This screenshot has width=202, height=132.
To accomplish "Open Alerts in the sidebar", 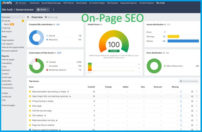I will (6, 25).
